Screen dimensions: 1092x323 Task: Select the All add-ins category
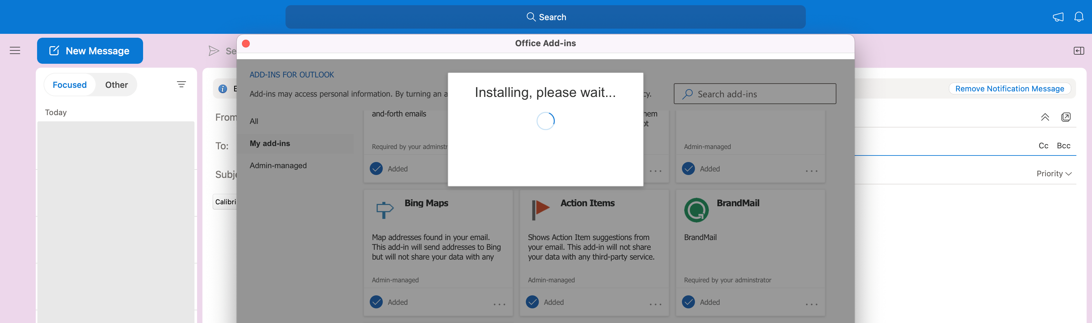(x=254, y=121)
